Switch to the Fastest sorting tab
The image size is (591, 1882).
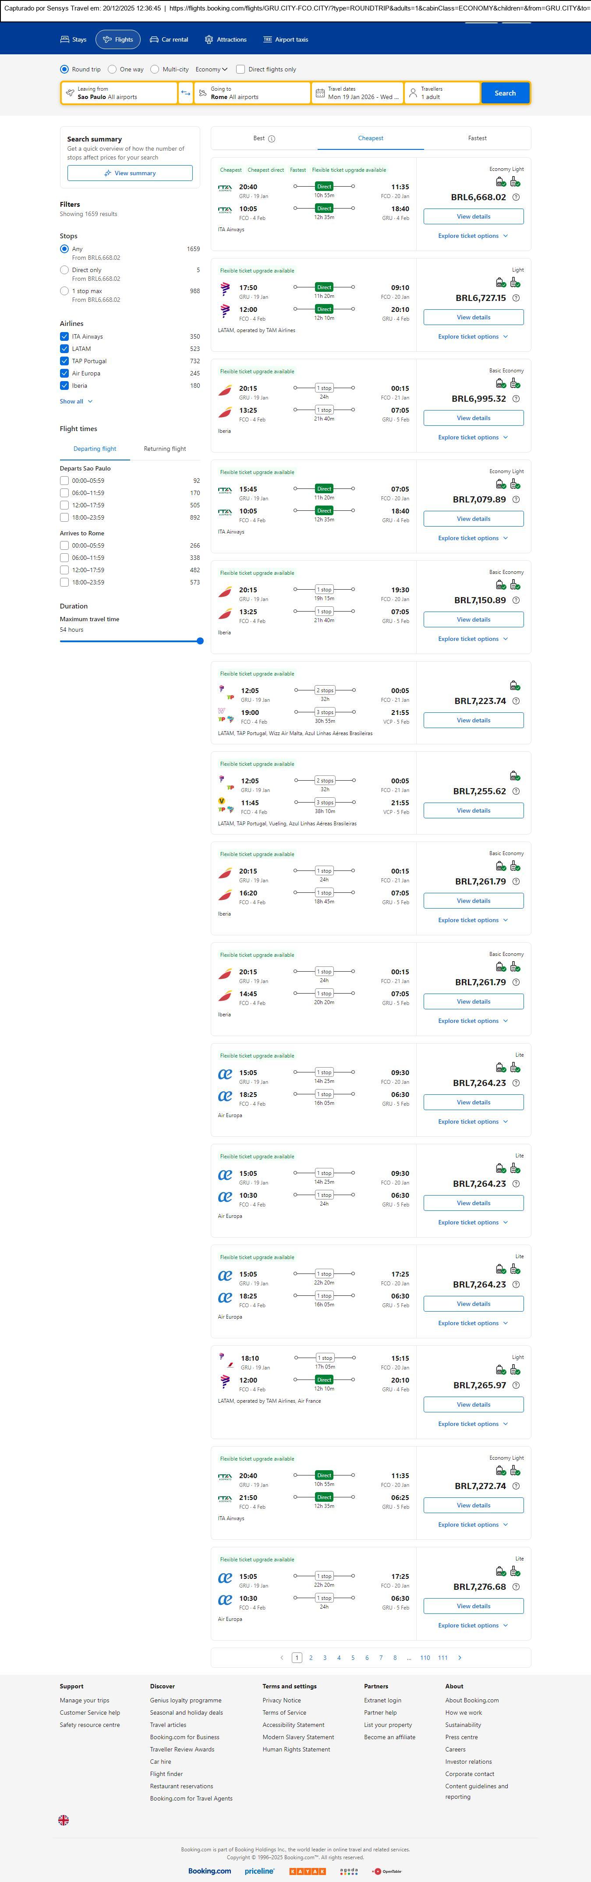click(x=477, y=138)
